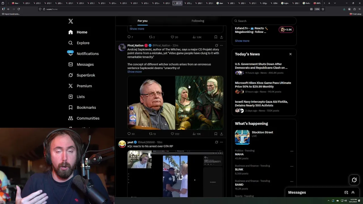Image resolution: width=363 pixels, height=204 pixels.
Task: Open the Explore page
Action: click(x=79, y=43)
